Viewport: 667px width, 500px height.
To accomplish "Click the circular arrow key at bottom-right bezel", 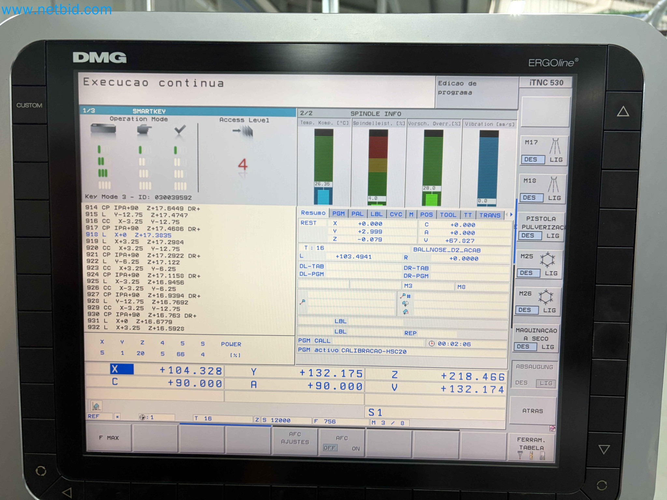I will click(x=601, y=485).
